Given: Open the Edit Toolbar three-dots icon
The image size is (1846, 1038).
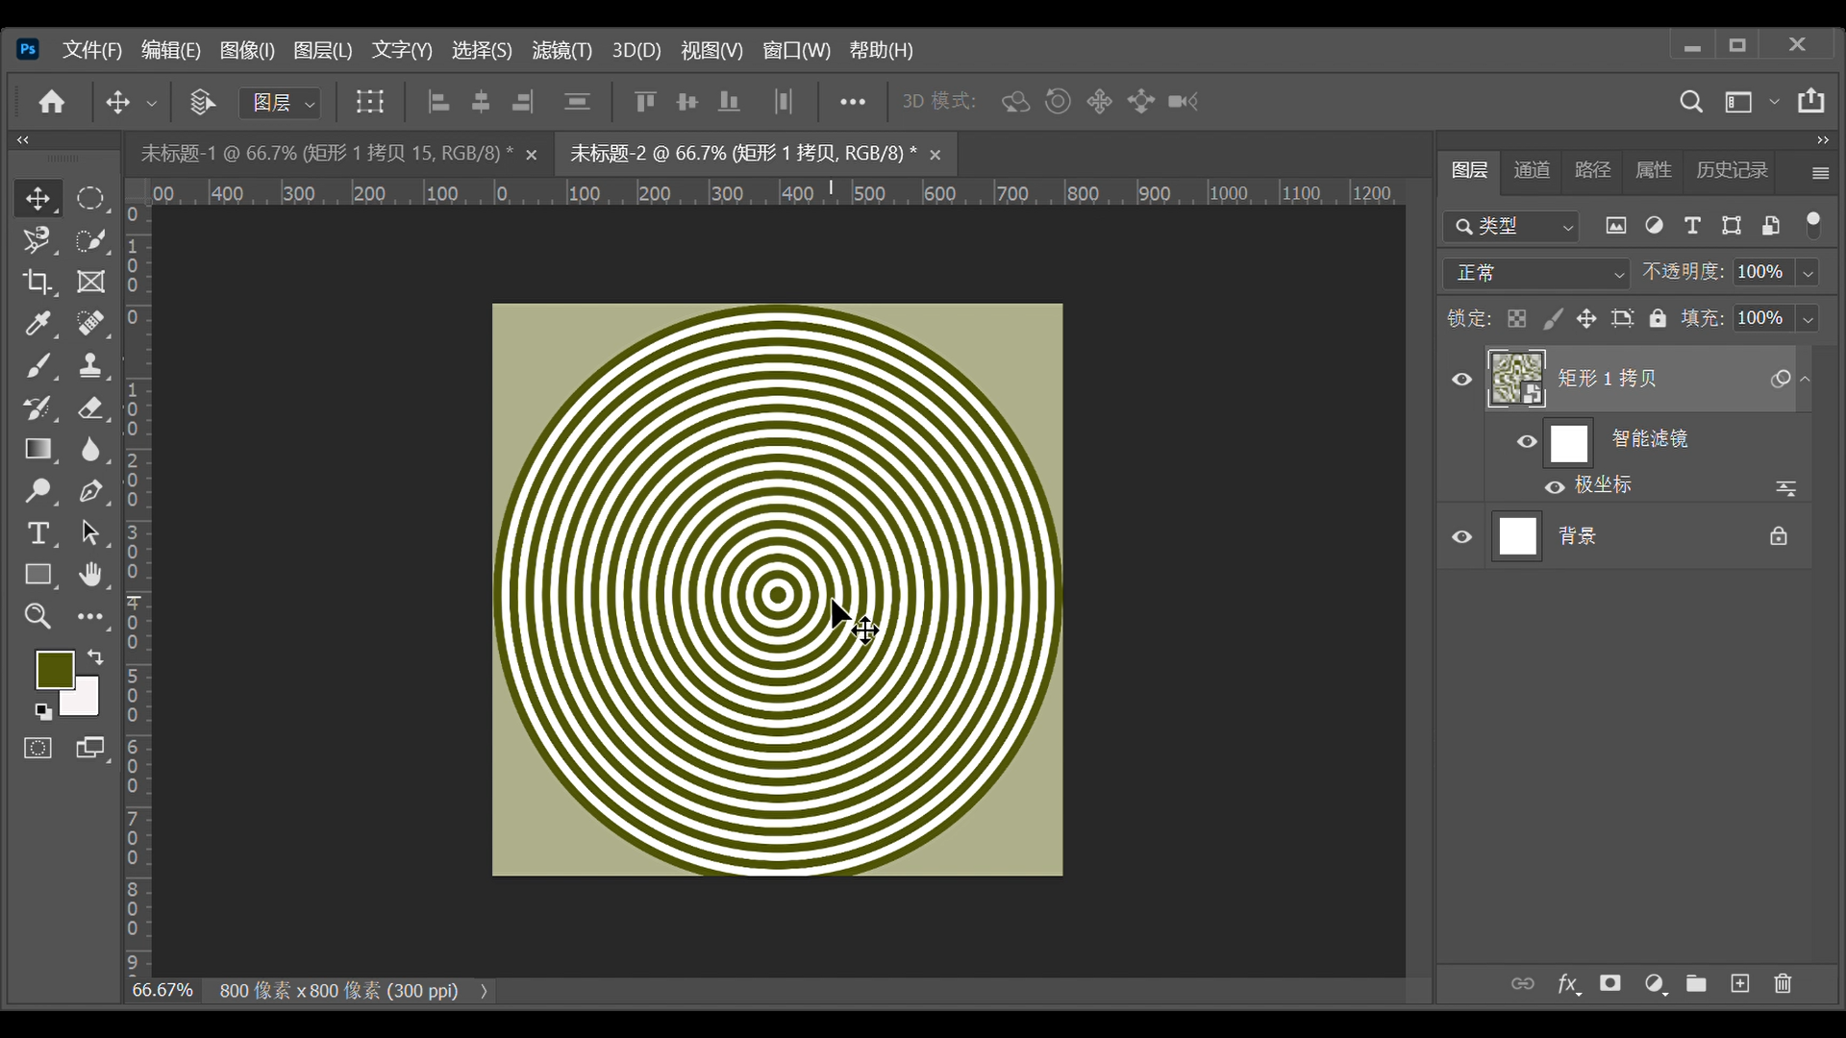Looking at the screenshot, I should coord(90,616).
